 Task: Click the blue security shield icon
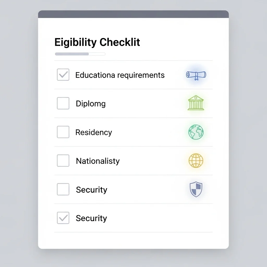[x=196, y=189]
